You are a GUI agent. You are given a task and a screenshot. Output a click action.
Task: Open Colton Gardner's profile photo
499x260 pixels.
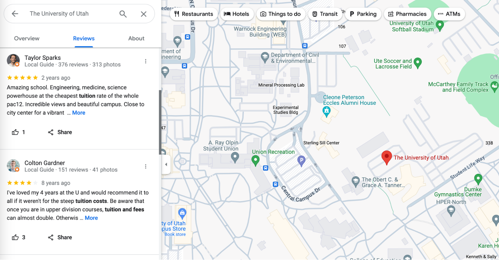tap(13, 165)
